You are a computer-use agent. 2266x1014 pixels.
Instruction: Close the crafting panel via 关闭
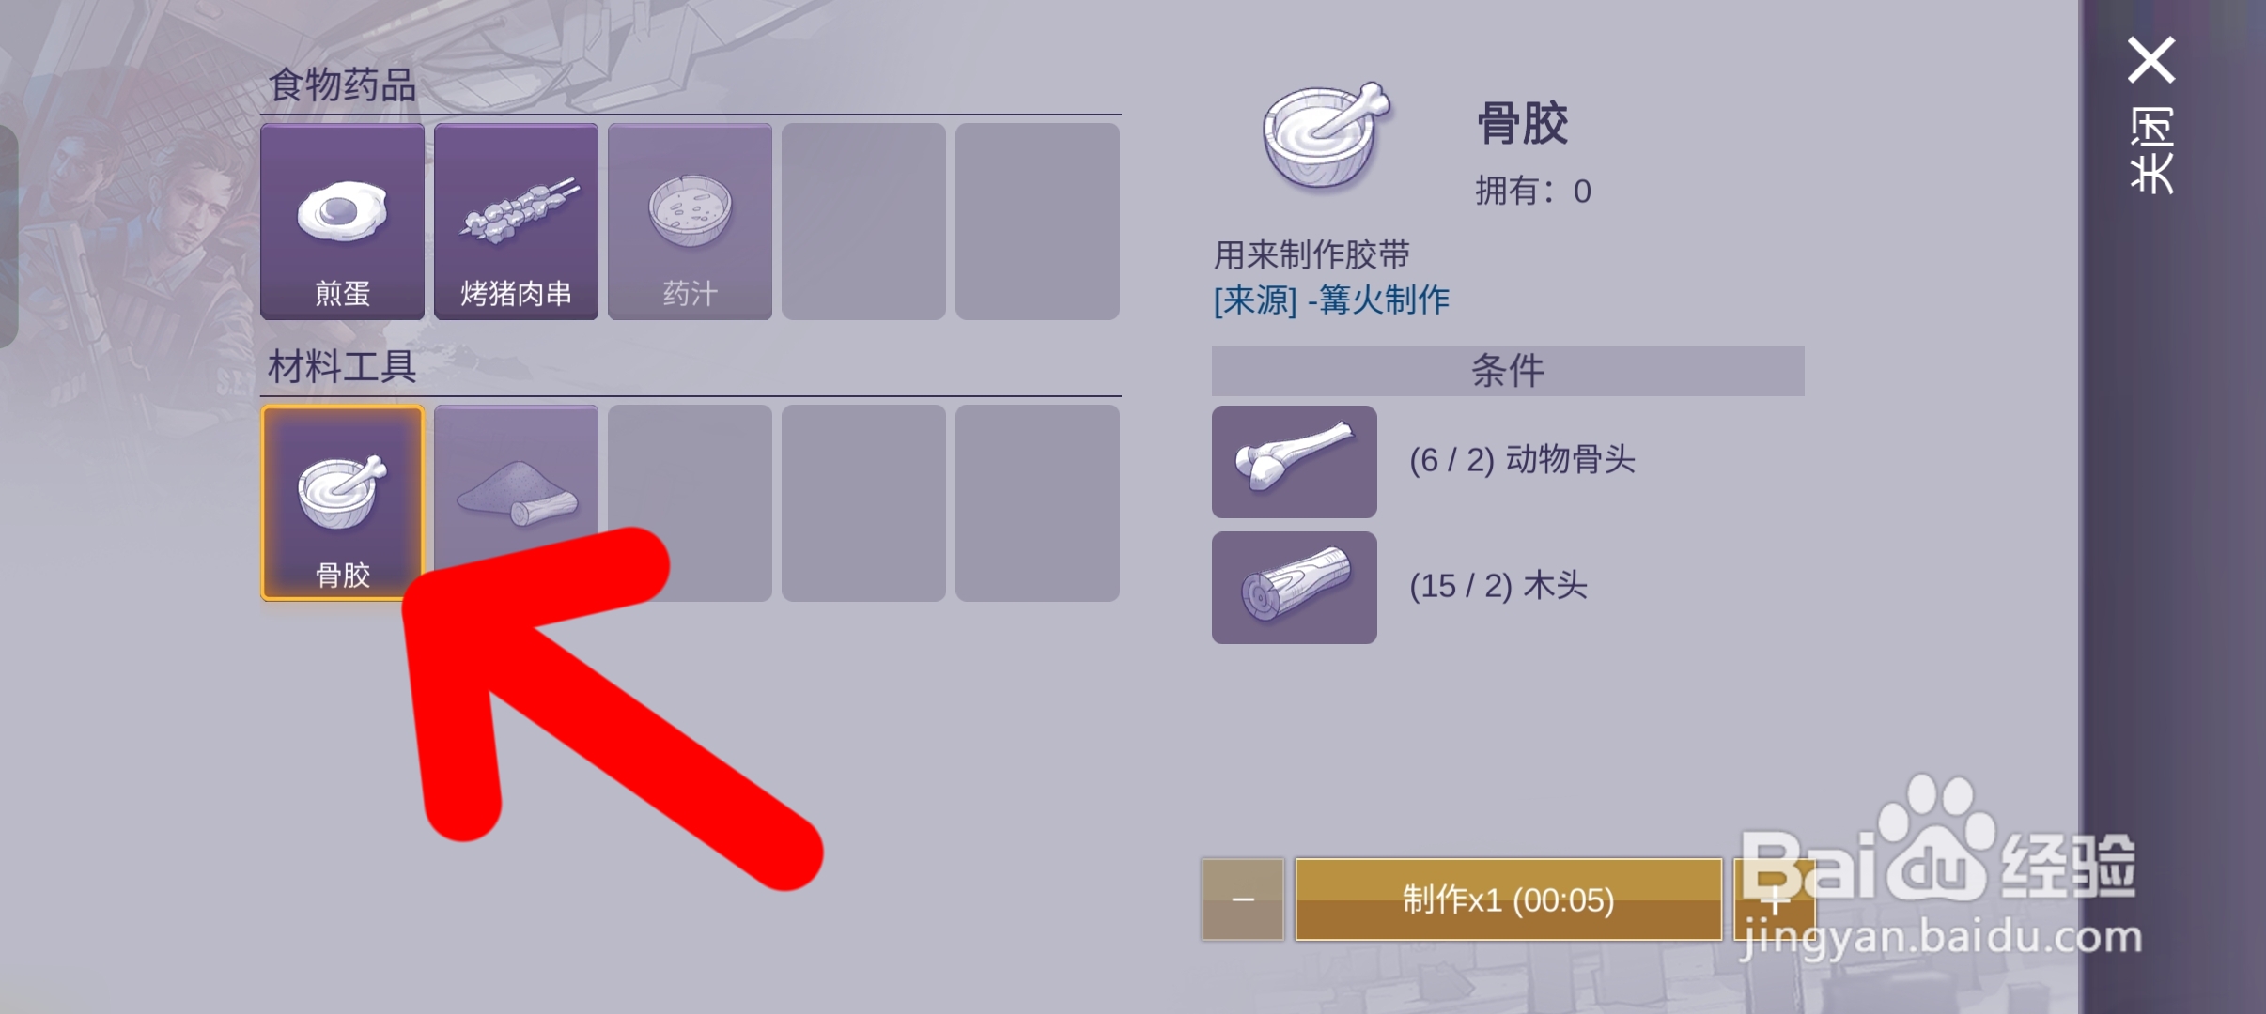pos(2151,115)
